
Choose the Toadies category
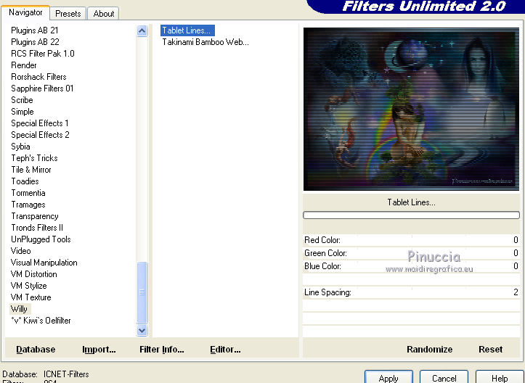tap(25, 181)
